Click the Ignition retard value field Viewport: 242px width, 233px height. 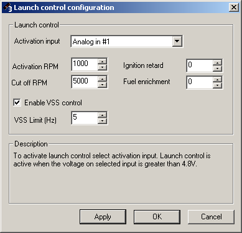tap(200, 65)
